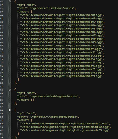118x139 pixels.
Task: Click the closing brace on line 80
Action: (x=15, y=83)
